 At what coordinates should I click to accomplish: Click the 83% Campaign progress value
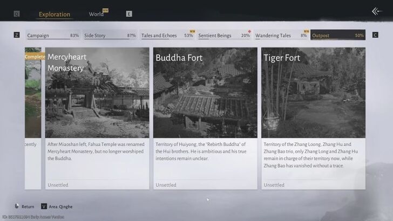[x=74, y=36]
